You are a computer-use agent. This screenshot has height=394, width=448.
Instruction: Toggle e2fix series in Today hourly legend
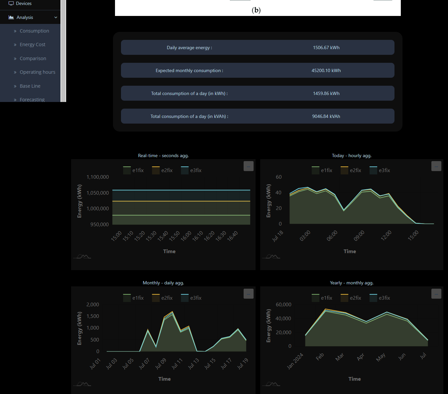click(x=351, y=170)
